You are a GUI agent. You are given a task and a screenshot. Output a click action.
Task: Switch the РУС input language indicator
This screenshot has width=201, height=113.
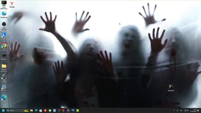[x=182, y=110]
